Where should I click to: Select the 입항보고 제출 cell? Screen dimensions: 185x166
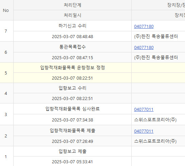(x=72, y=151)
